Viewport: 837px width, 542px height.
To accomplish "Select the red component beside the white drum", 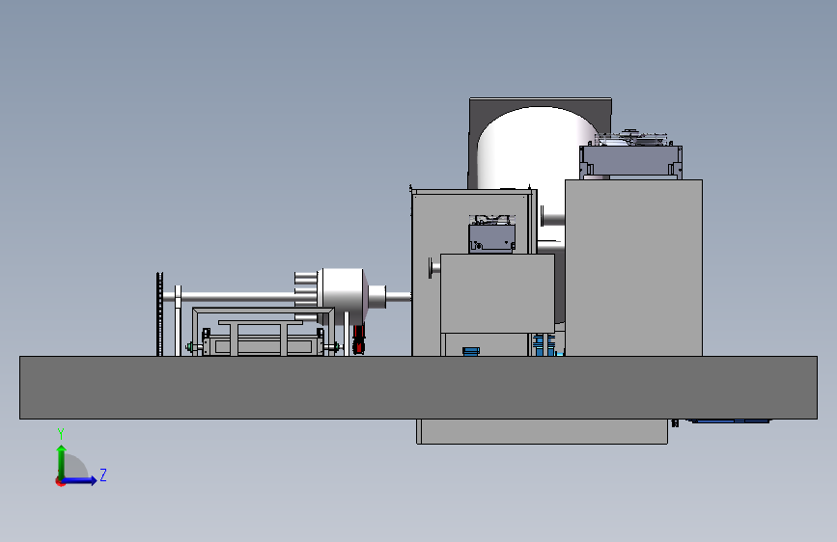I will (358, 339).
